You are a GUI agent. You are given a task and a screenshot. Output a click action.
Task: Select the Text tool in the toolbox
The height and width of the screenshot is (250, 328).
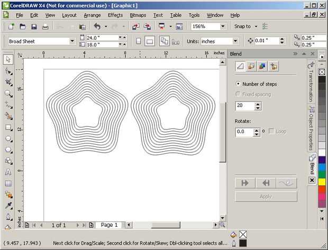(8, 172)
